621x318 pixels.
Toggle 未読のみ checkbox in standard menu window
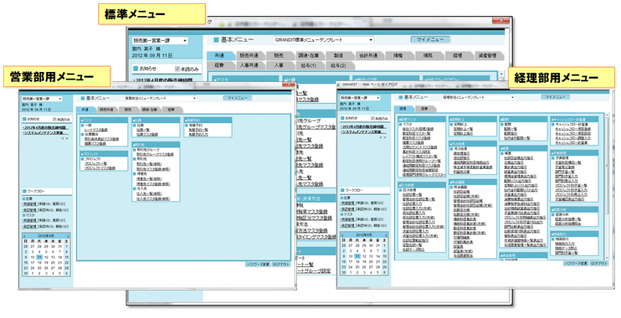[x=177, y=69]
